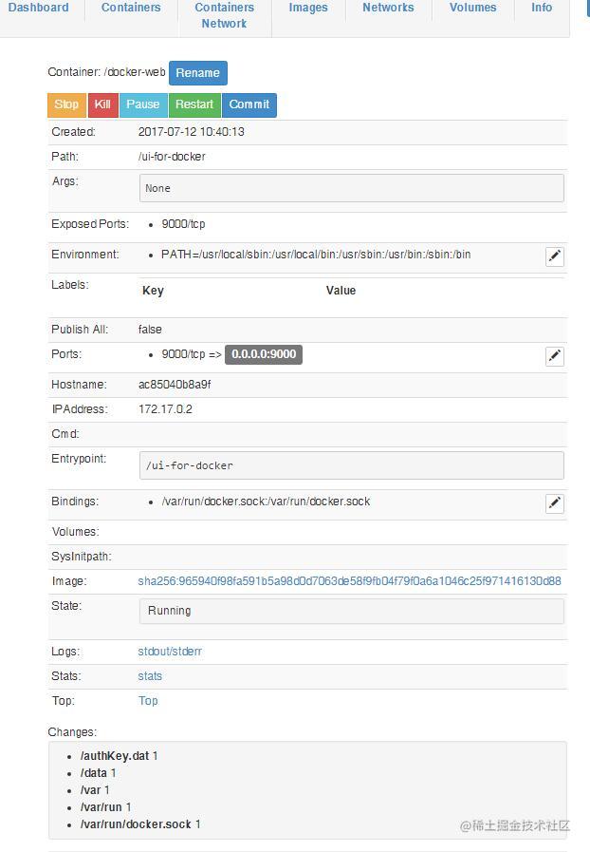590x852 pixels.
Task: Restart the docker-web container
Action: [x=194, y=104]
